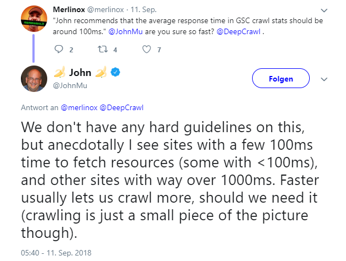Expand the options chevron on Merlinox's tweet
The width and height of the screenshot is (346, 261).
click(324, 10)
